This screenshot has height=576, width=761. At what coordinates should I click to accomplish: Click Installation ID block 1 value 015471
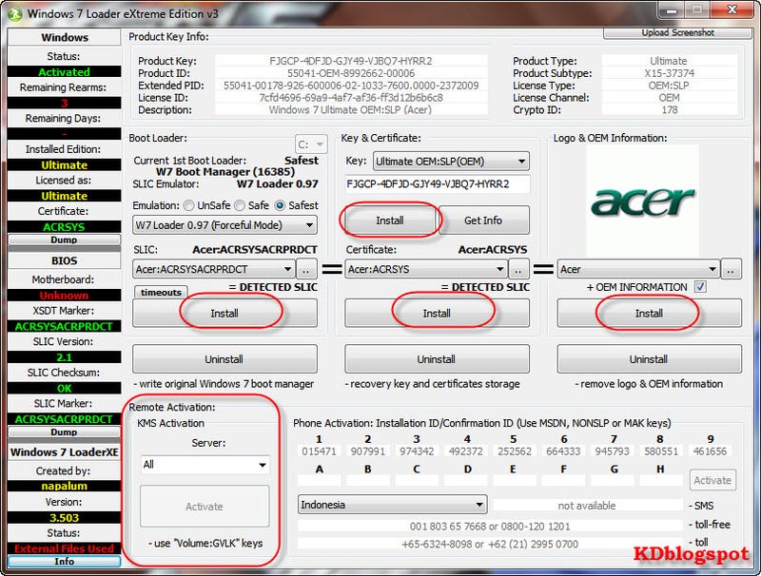pos(320,451)
